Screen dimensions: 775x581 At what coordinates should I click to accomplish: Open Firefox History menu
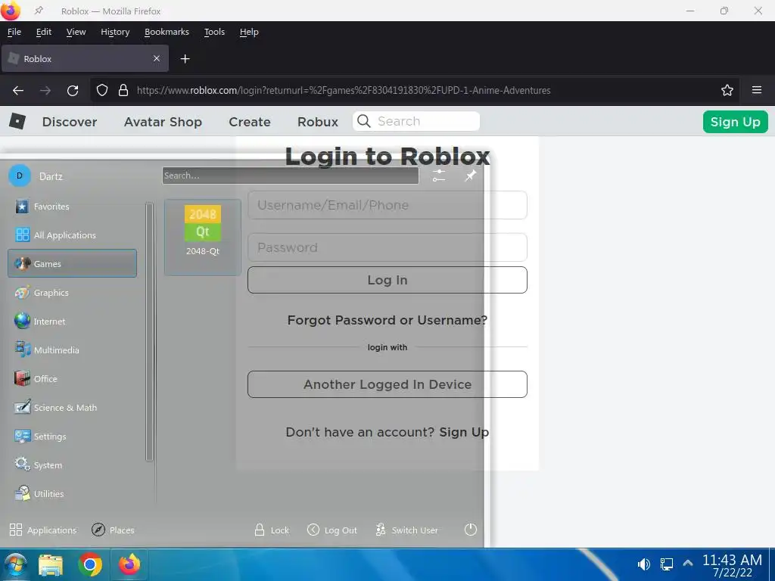pos(115,32)
